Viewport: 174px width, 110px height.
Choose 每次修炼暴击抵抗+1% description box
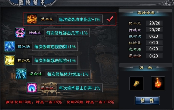[55, 60]
